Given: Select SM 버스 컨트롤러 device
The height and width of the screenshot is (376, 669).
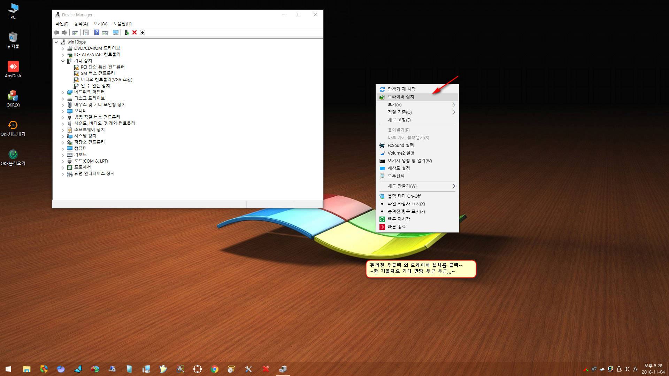Looking at the screenshot, I should [98, 73].
